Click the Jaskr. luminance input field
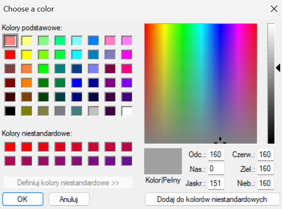The width and height of the screenshot is (282, 209). (216, 183)
